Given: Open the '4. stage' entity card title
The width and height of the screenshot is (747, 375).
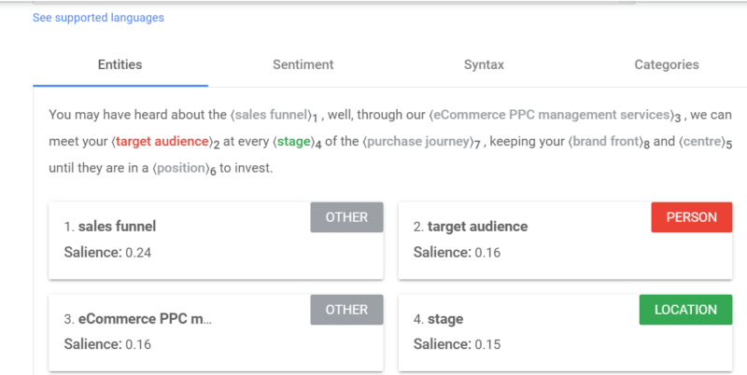Looking at the screenshot, I should (x=438, y=319).
